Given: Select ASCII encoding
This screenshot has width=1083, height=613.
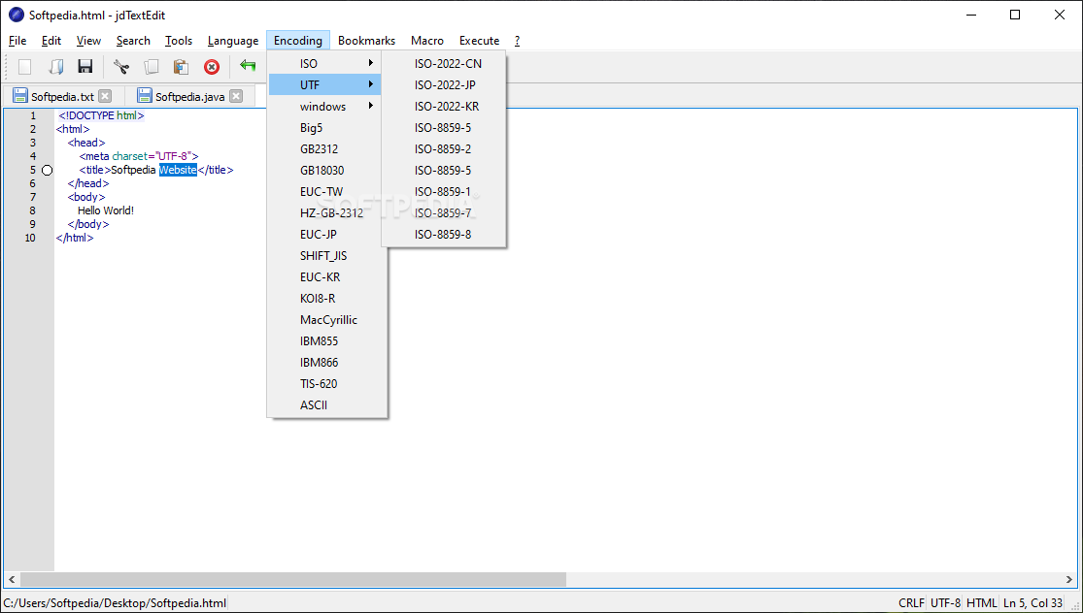Looking at the screenshot, I should click(x=326, y=405).
